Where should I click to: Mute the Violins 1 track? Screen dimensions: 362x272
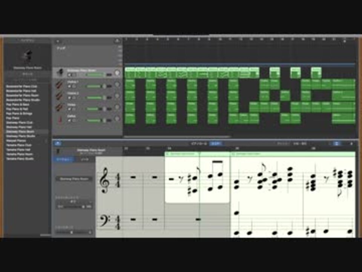pyautogui.click(x=69, y=86)
